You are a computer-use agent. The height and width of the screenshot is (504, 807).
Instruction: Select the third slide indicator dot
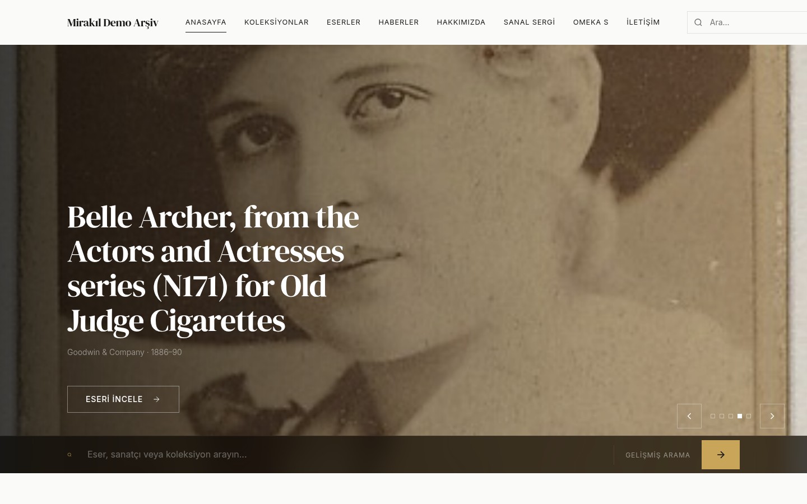(731, 416)
